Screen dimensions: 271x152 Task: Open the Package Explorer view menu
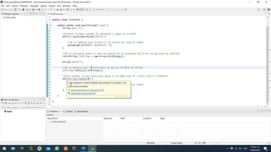click(x=37, y=14)
